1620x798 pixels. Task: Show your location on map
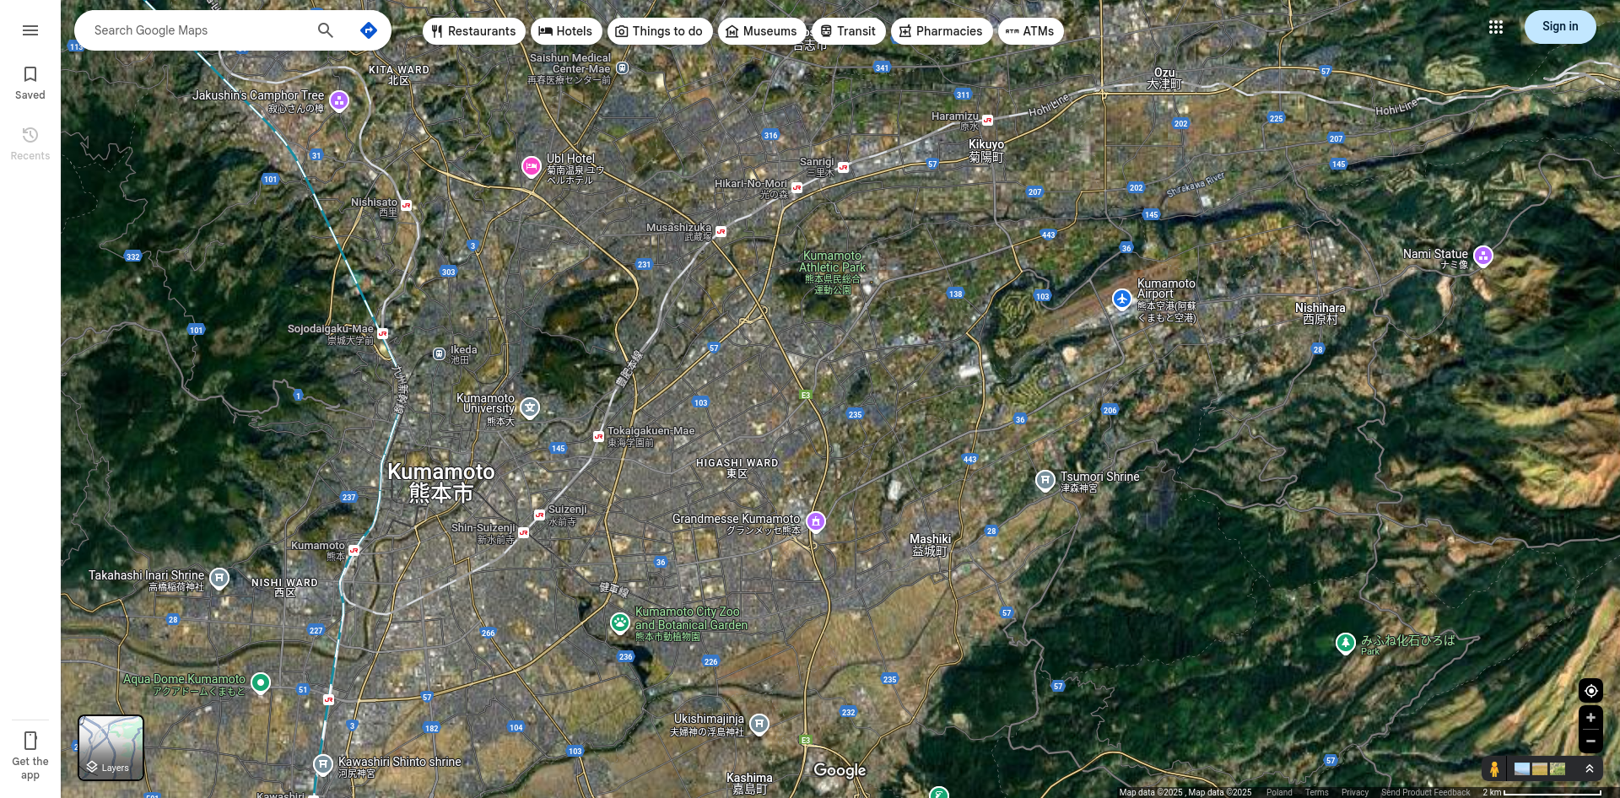(x=1590, y=691)
